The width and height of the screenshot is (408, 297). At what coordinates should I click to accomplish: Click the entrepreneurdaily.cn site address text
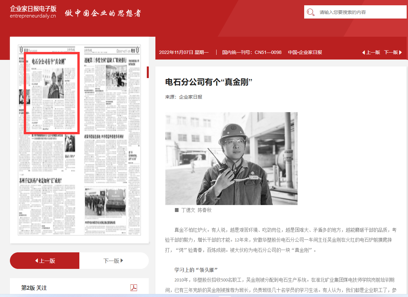pos(33,16)
